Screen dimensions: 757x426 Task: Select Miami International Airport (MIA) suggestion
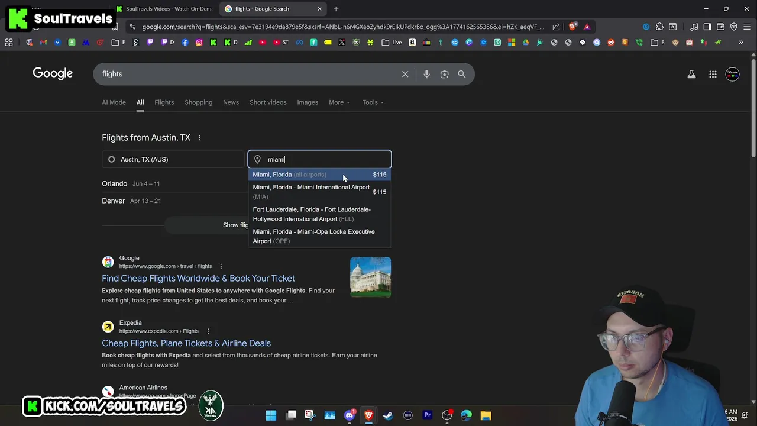click(319, 192)
